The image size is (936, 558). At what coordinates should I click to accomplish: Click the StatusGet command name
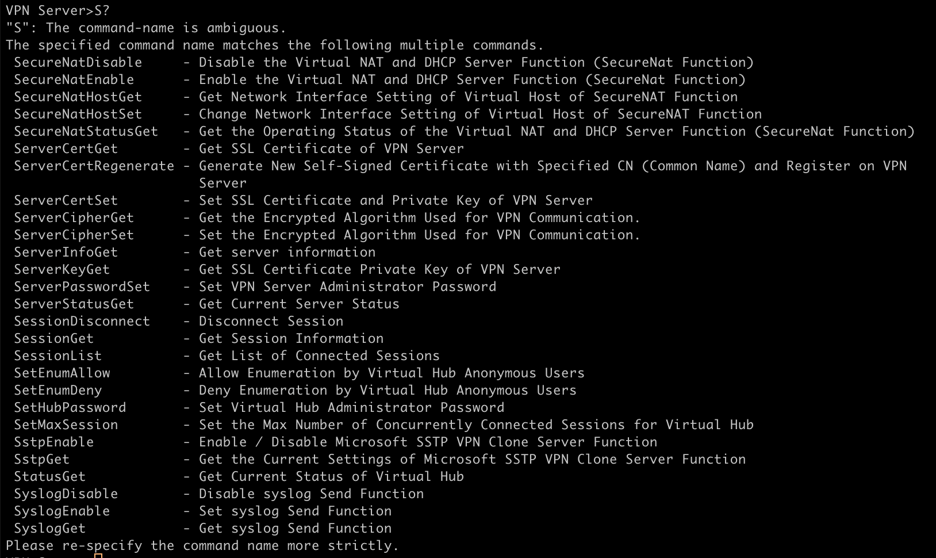(50, 476)
